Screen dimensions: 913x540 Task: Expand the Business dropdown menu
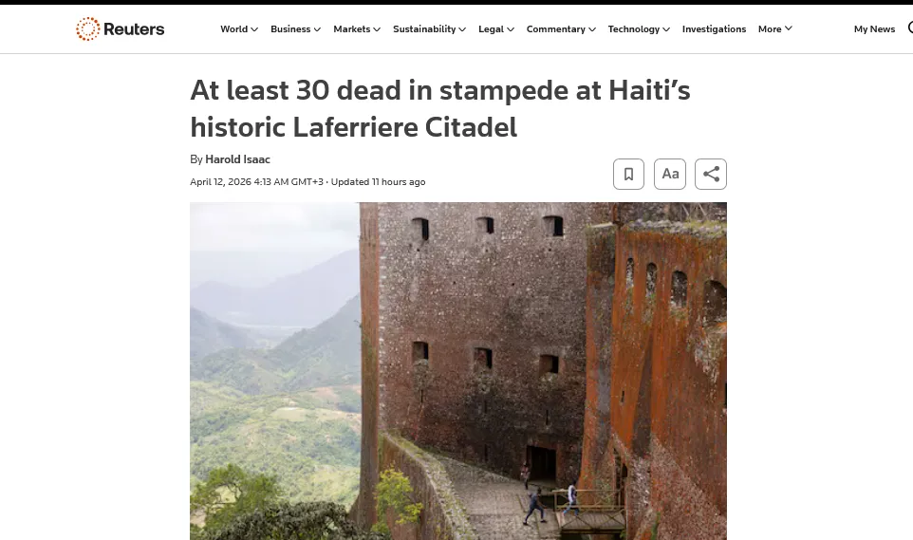[295, 29]
